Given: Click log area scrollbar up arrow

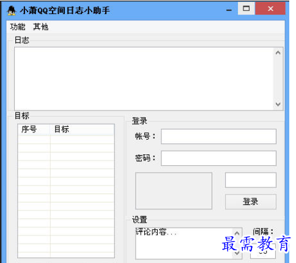Looking at the screenshot, I should 278,53.
